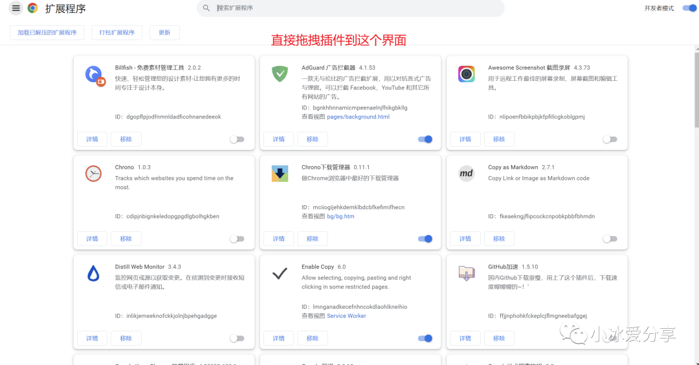Open the hamburger main menu
This screenshot has height=365, width=699.
tap(16, 8)
